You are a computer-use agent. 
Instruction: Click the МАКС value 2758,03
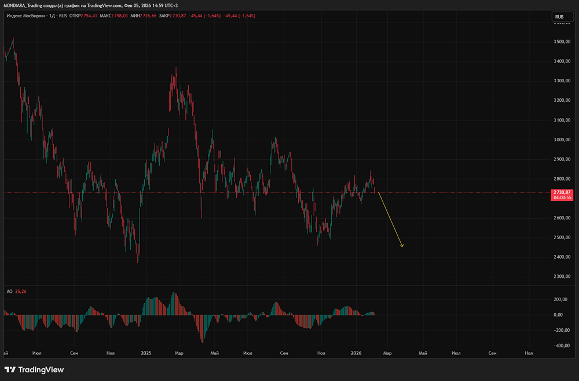point(120,16)
